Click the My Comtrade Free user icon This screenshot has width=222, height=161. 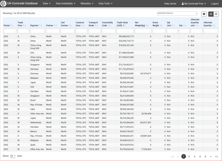[x=183, y=3]
